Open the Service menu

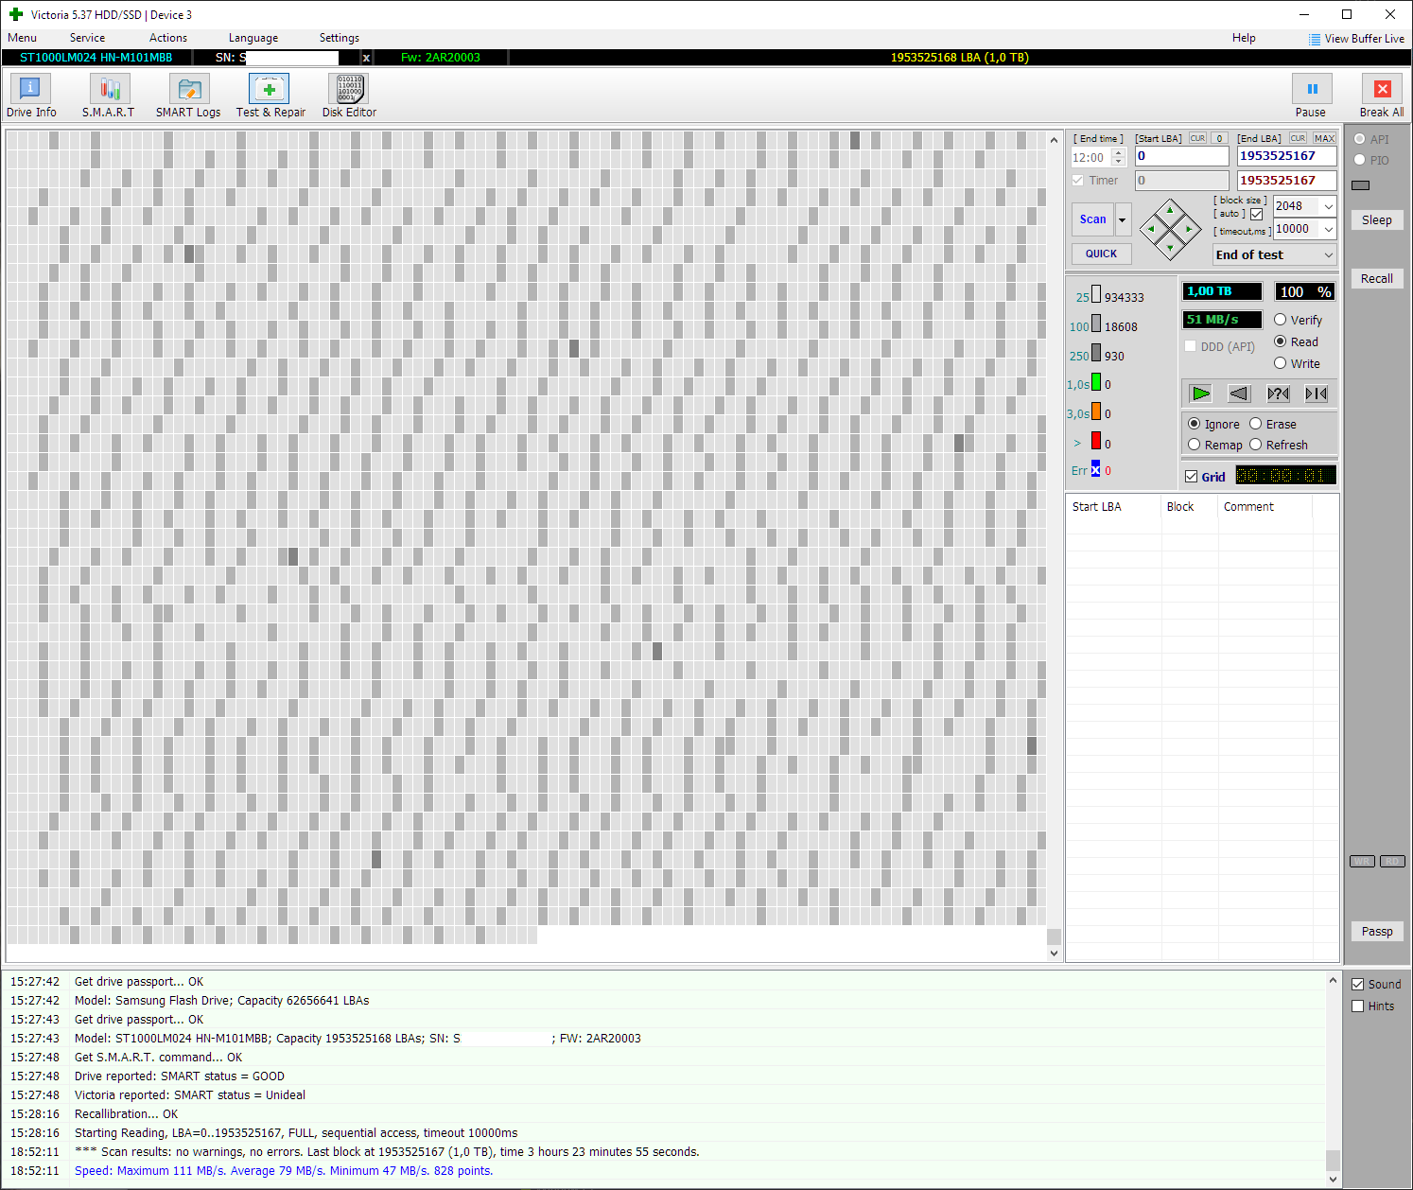[x=87, y=38]
